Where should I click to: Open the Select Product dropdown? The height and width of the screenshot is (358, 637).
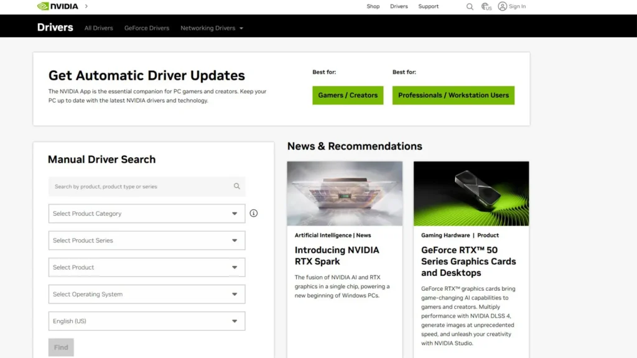point(147,267)
